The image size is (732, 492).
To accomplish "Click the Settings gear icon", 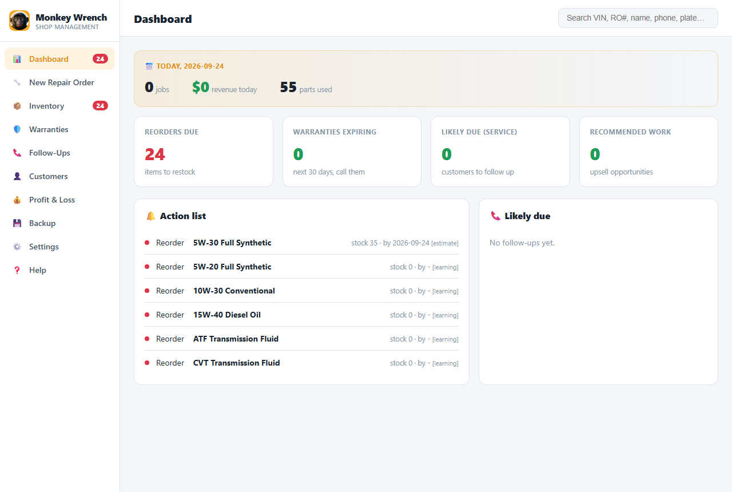I will click(17, 247).
